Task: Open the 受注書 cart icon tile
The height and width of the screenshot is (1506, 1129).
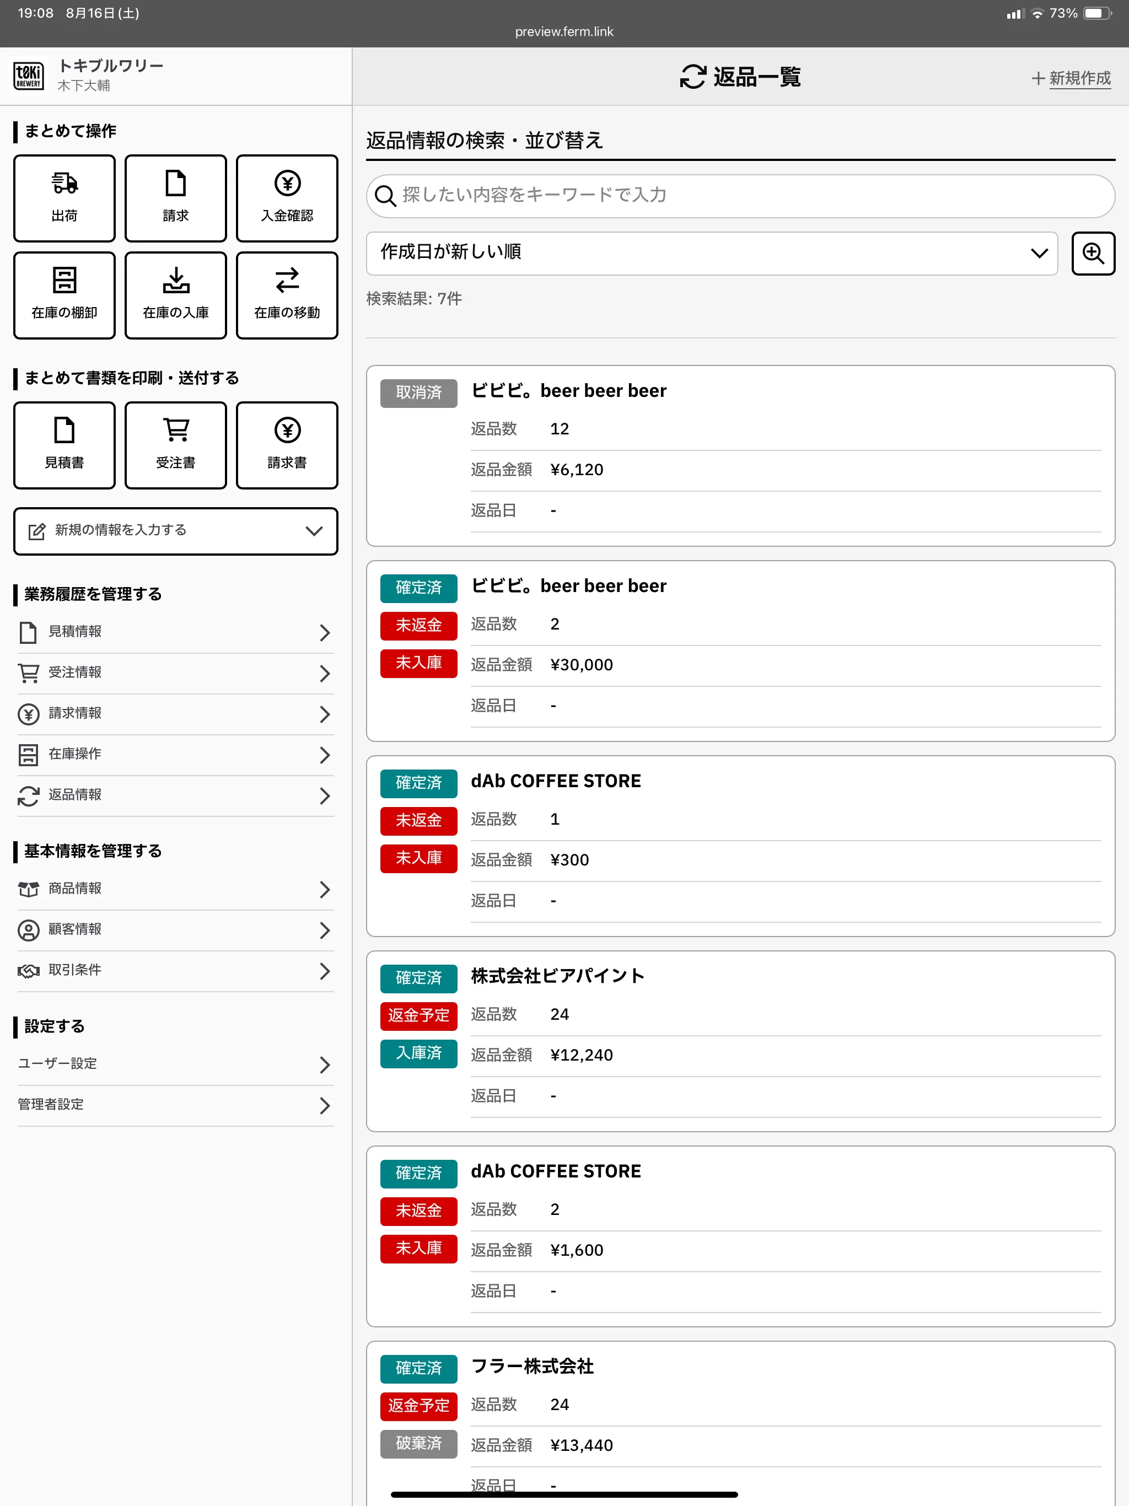Action: click(x=176, y=445)
